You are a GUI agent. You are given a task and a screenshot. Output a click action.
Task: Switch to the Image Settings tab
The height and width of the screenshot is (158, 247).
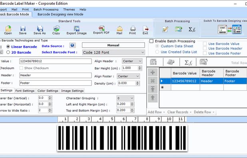coord(72,91)
